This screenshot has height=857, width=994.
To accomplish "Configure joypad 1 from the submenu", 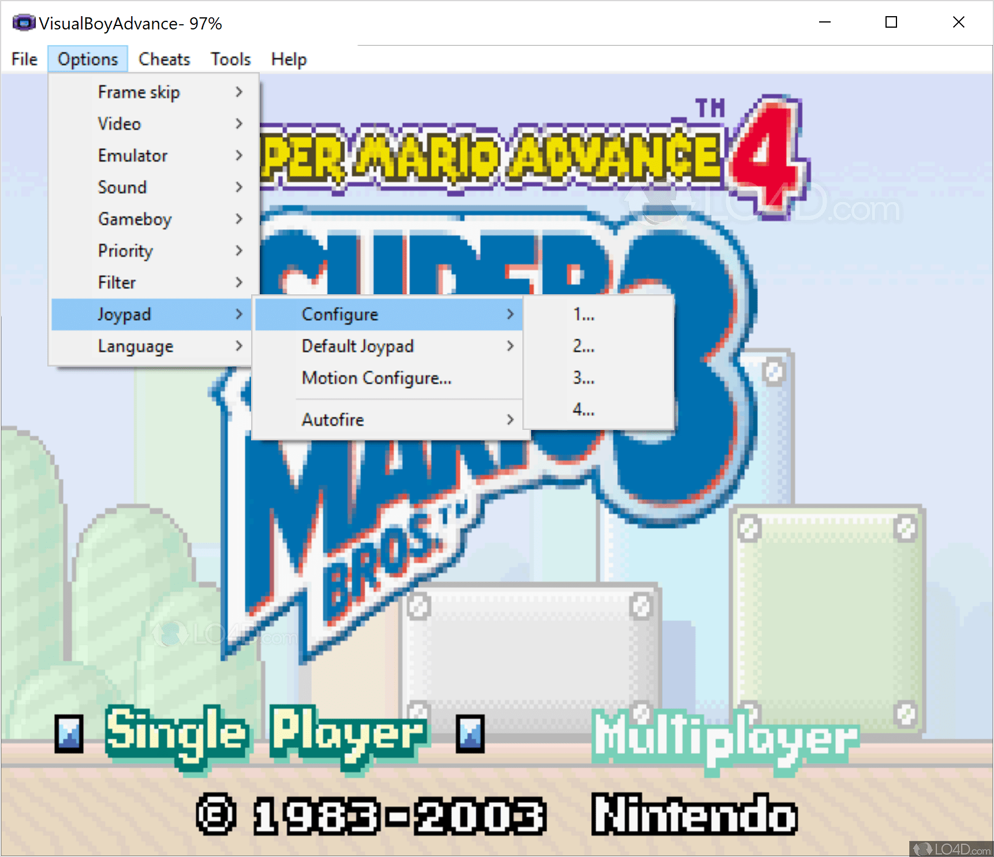I will coord(583,314).
